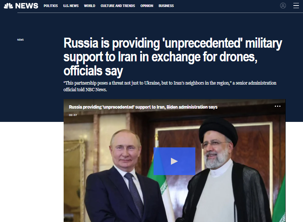The height and width of the screenshot is (222, 303).
Task: Click the green flag at video's right edge
Action: click(279, 201)
